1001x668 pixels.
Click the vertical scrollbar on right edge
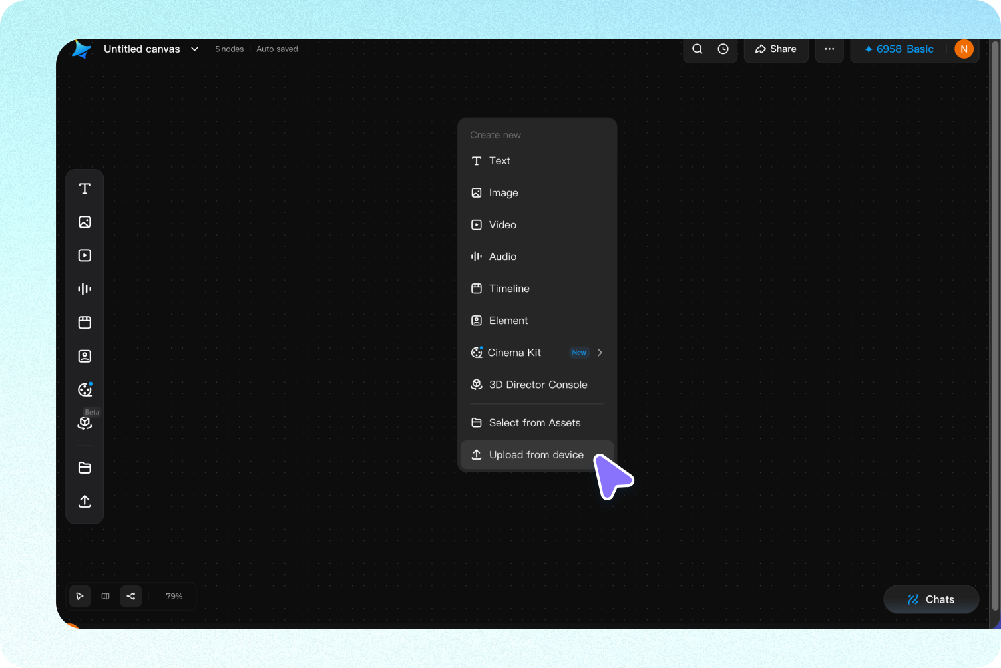(x=996, y=326)
